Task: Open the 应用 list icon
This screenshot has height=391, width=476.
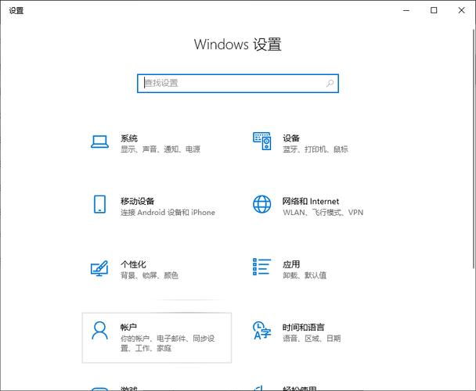Action: (261, 267)
